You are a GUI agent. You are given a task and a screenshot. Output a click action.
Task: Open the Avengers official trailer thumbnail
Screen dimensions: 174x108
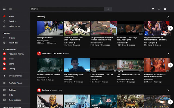[x=130, y=101]
